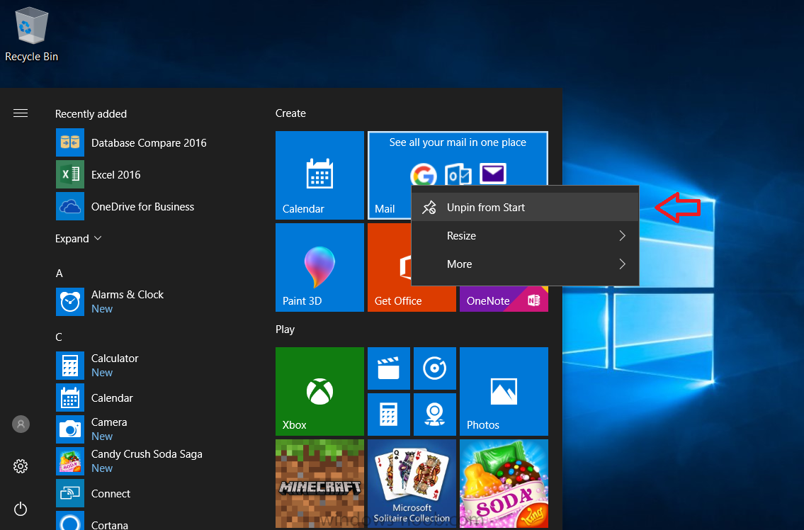Open Candy Crush Soda tile in Play group
The height and width of the screenshot is (530, 804).
[504, 483]
